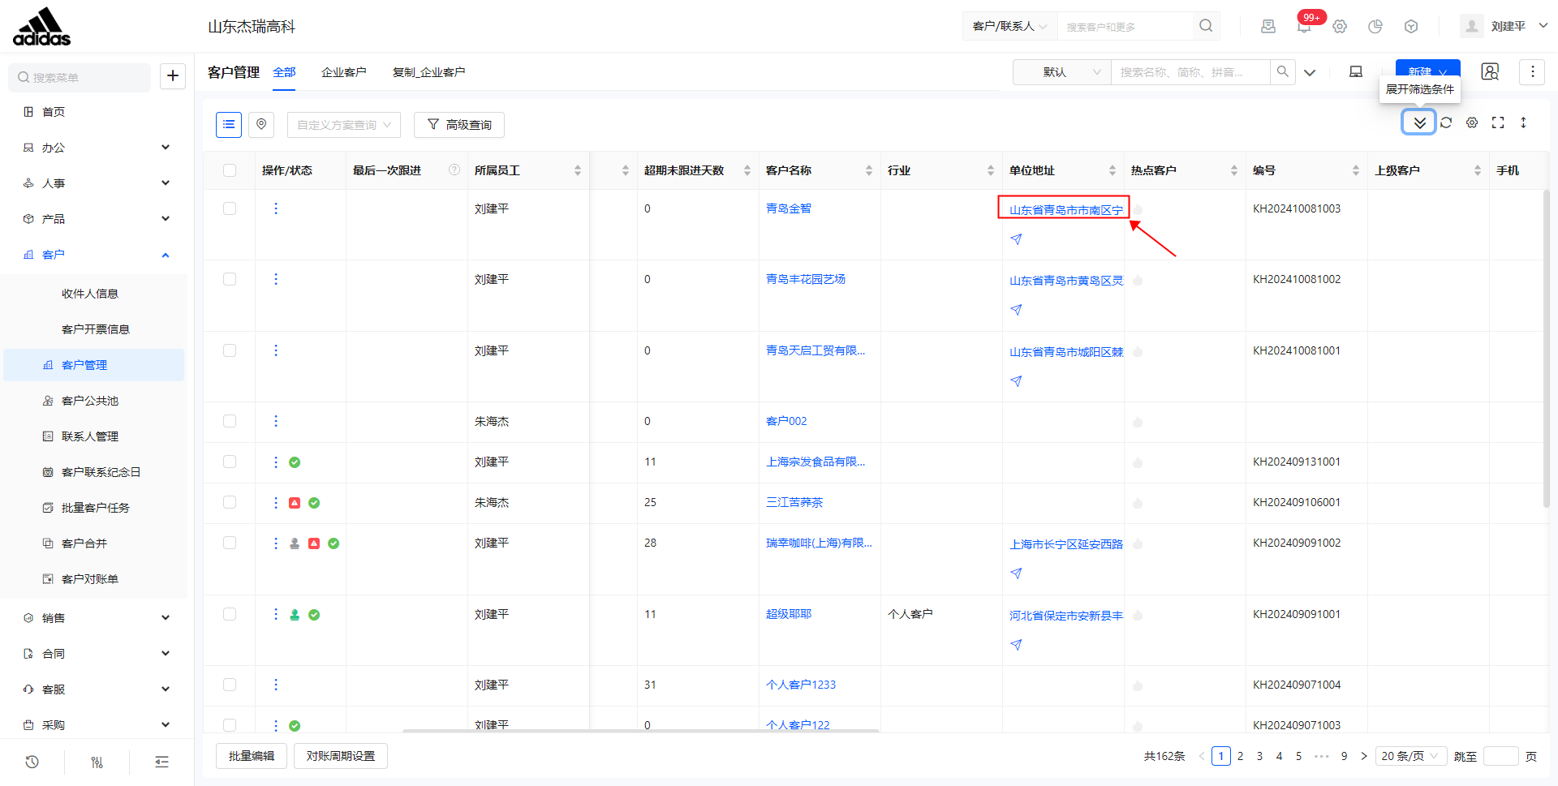Open customer link 瑞幸咖啡(上海)有限...

818,543
